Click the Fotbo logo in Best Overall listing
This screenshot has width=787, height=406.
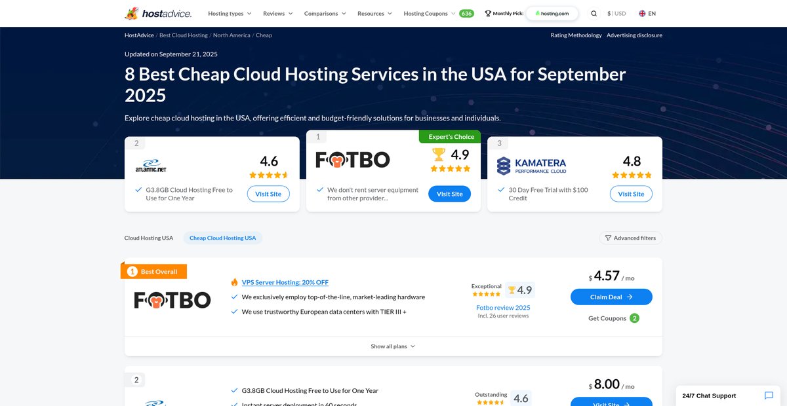(172, 300)
